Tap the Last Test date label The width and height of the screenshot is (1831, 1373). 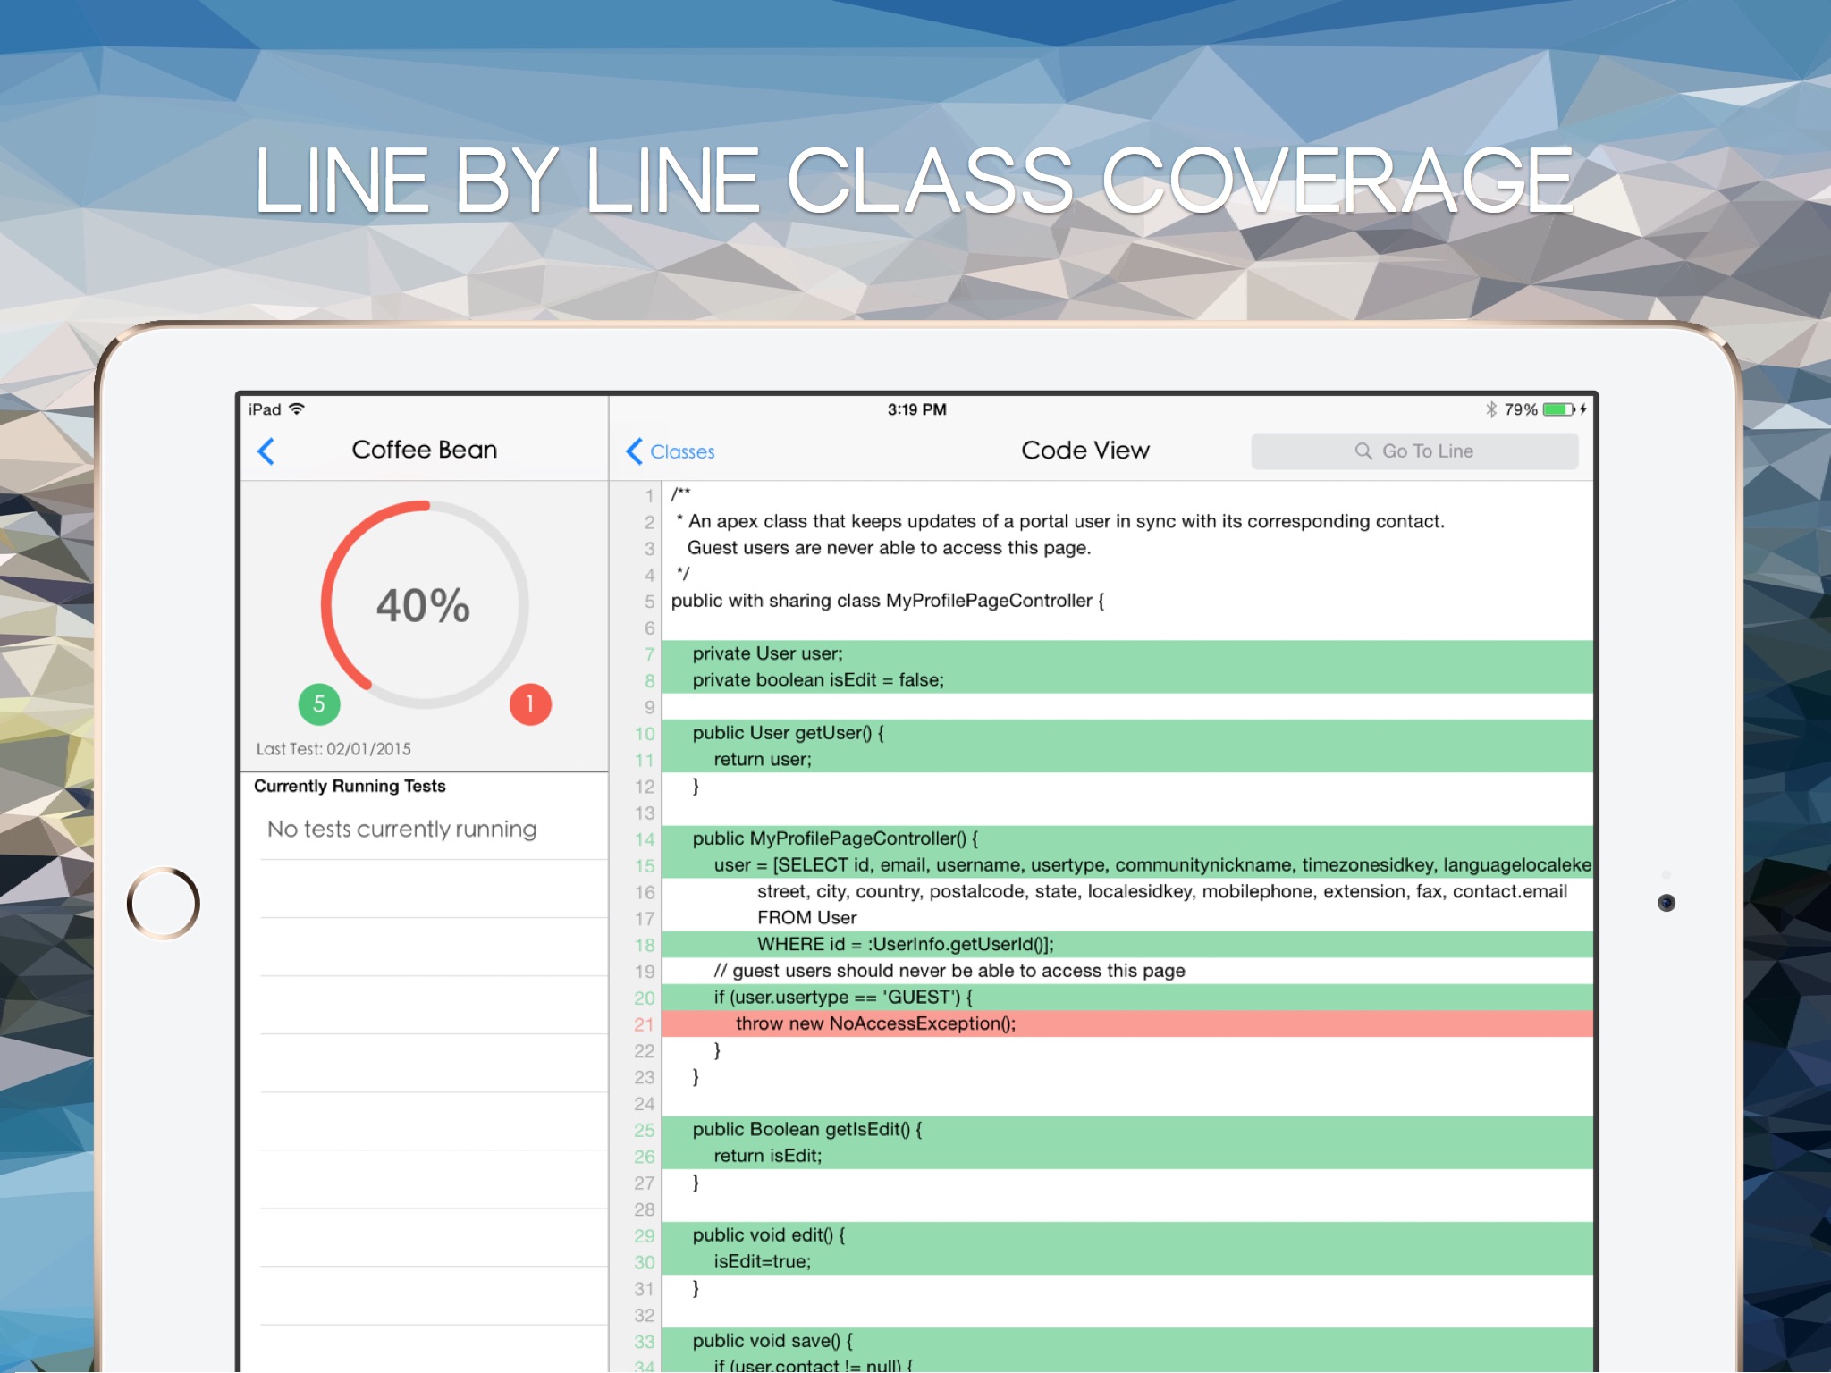[x=333, y=749]
